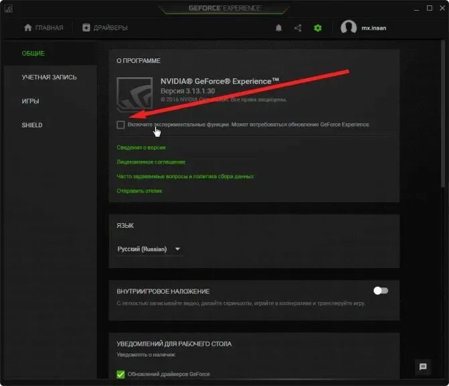Maximize the GeForce Experience window
This screenshot has height=386, width=449.
[430, 8]
